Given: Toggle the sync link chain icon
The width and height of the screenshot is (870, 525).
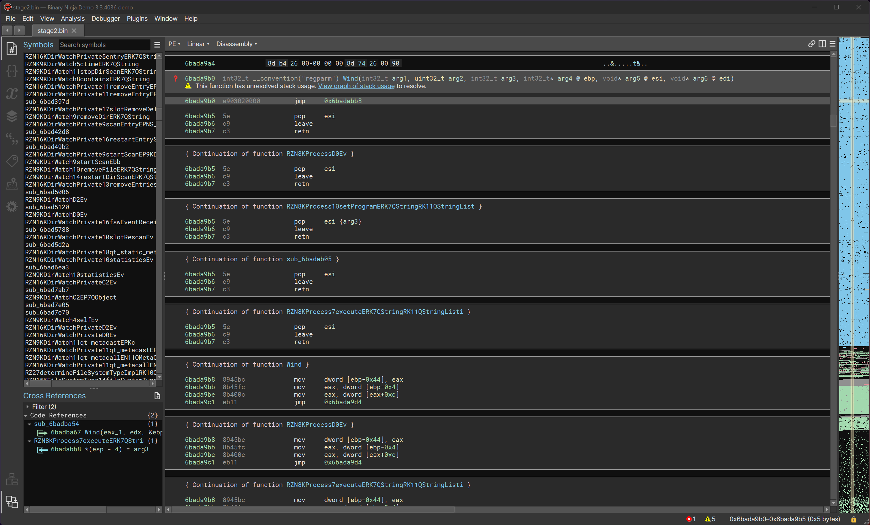Looking at the screenshot, I should coord(811,44).
